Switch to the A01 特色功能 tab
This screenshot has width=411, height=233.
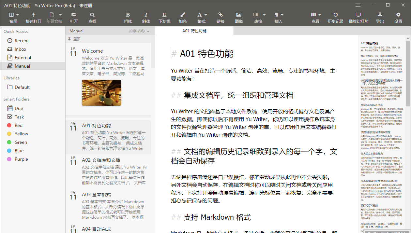click(194, 31)
